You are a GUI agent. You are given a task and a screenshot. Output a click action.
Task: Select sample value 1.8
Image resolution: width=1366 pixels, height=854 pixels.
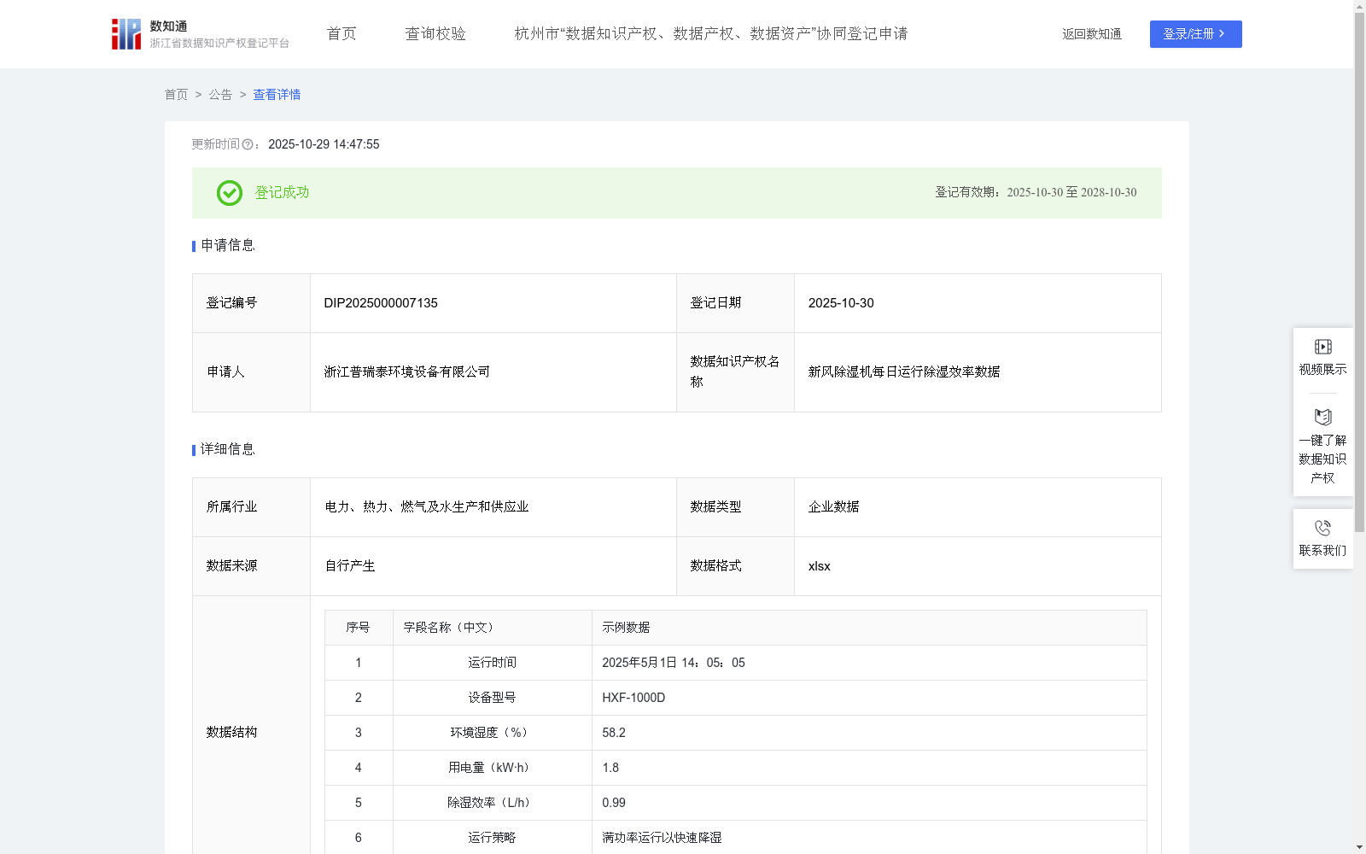tap(610, 768)
